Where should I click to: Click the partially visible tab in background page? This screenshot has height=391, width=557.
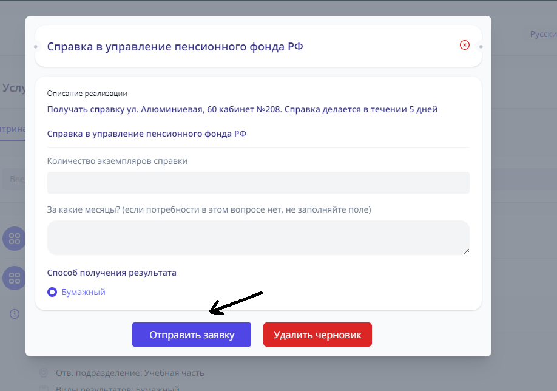pos(13,129)
